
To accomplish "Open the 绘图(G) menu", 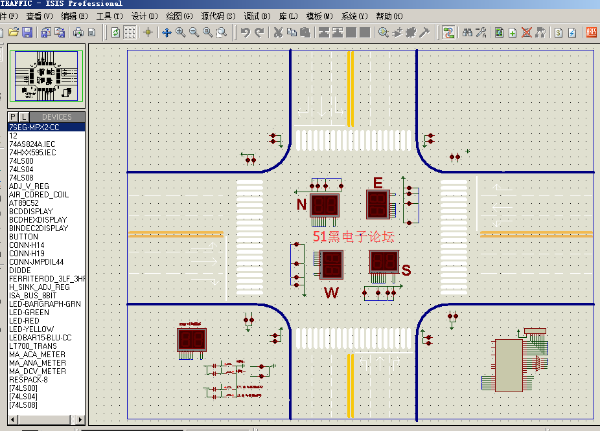I will pos(179,16).
